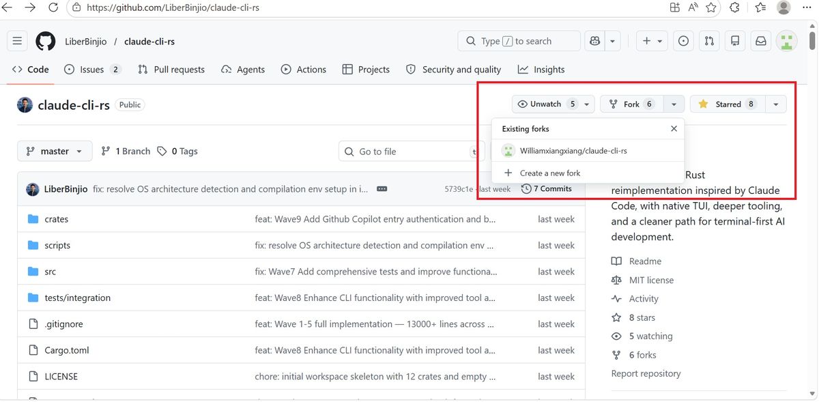This screenshot has width=819, height=402.
Task: Click the Go to file search field
Action: (409, 152)
